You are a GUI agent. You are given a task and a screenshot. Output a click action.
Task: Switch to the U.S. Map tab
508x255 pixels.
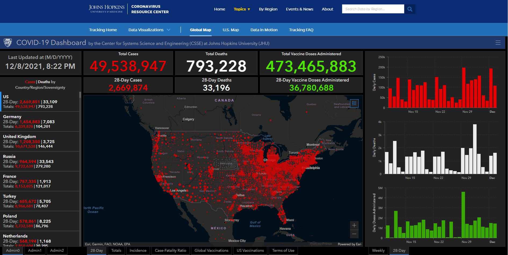point(231,30)
